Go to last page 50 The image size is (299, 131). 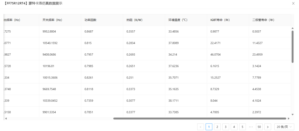point(259,127)
